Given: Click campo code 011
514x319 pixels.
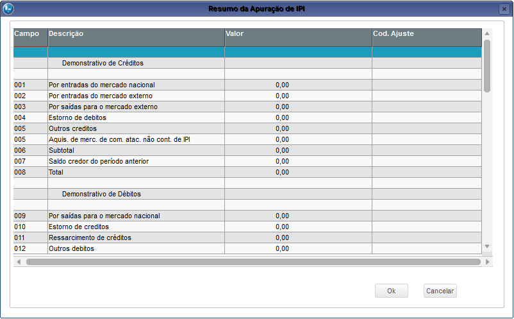Looking at the screenshot, I should point(20,237).
